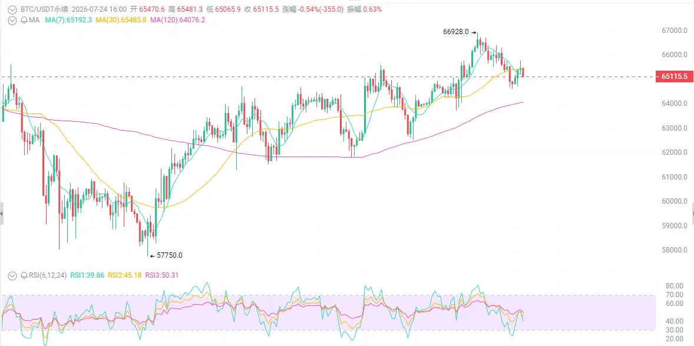Click the close price 65115.5 in header
Viewport: 694px width, 346px height.
tap(266, 9)
